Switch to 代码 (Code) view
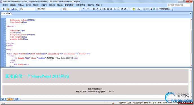Image resolution: width=194 pixels, height=105 pixels. pos(16,99)
